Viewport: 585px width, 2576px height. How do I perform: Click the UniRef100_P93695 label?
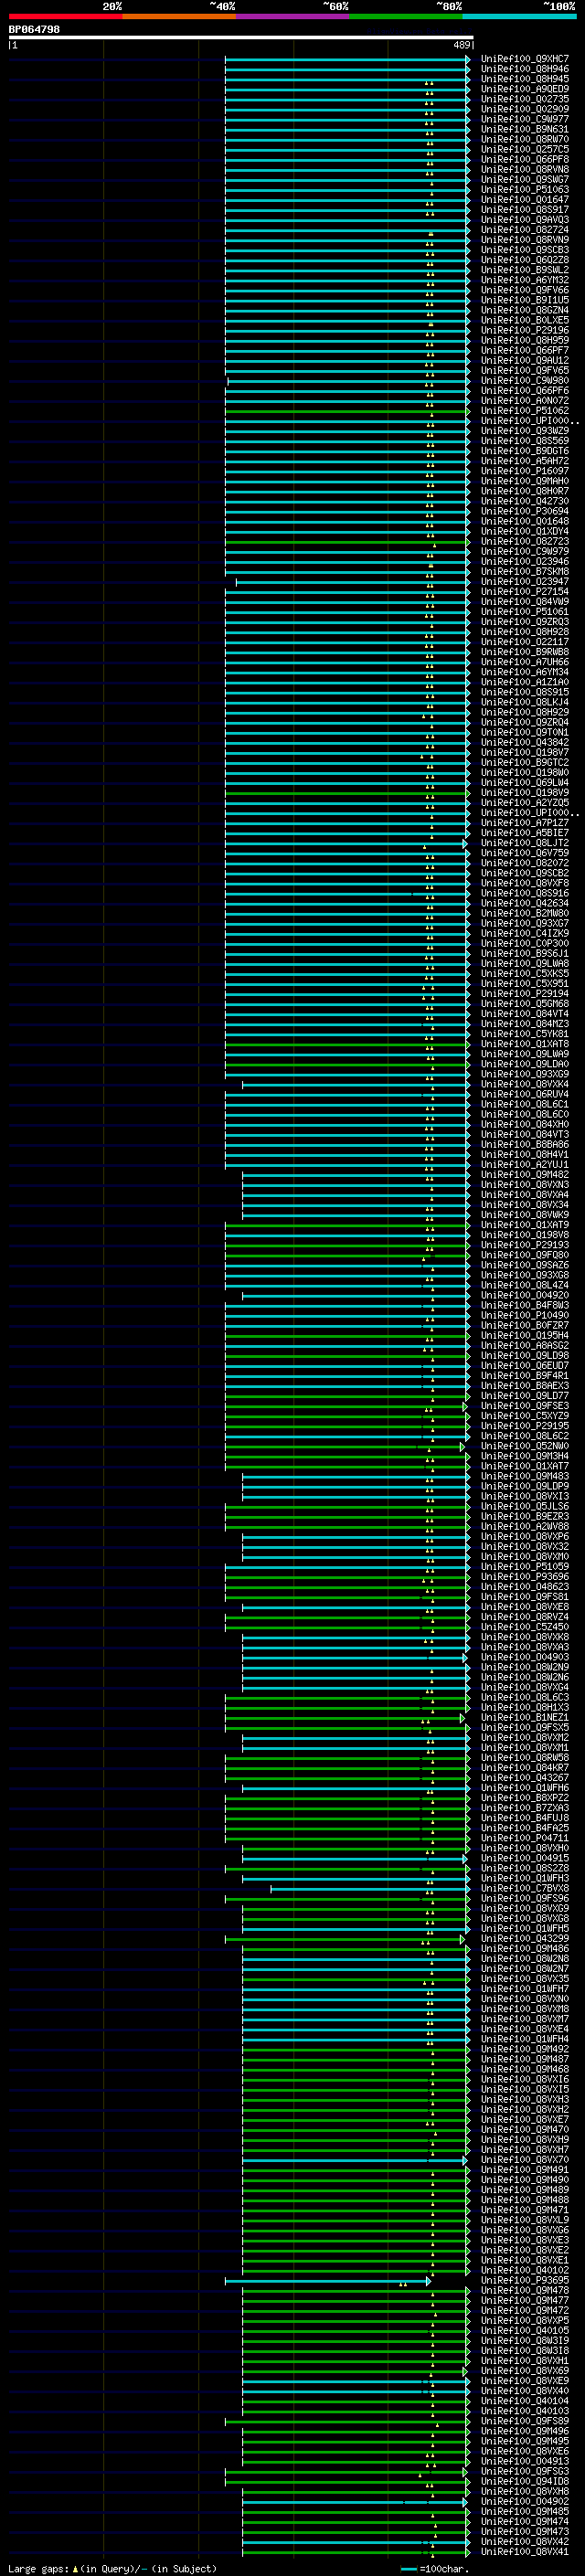525,2280
